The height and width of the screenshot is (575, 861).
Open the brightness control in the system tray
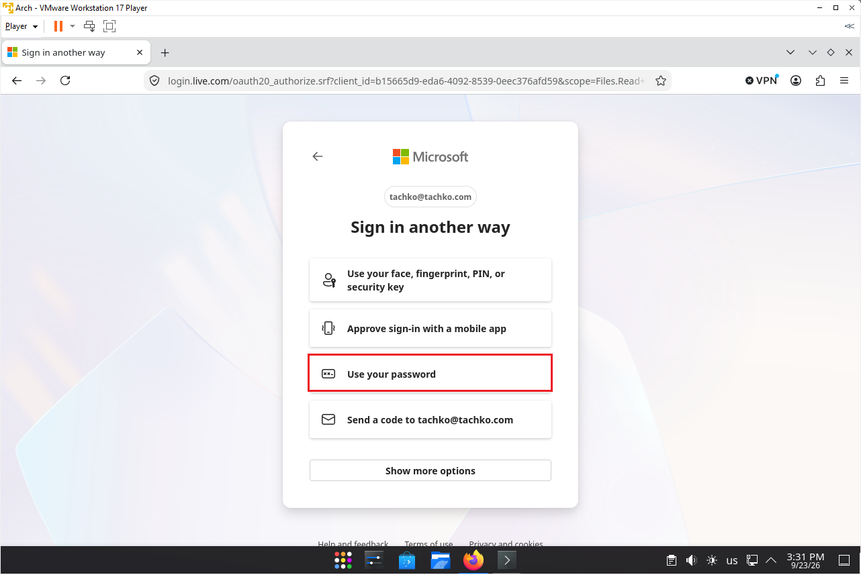point(712,560)
